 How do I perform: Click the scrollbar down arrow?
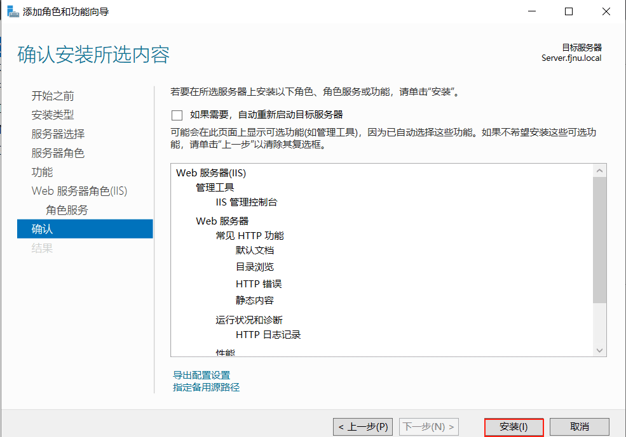click(x=599, y=349)
